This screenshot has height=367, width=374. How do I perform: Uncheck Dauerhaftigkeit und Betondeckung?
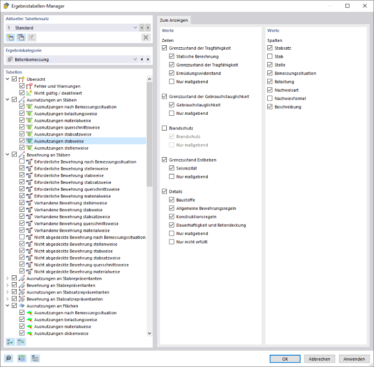click(171, 225)
